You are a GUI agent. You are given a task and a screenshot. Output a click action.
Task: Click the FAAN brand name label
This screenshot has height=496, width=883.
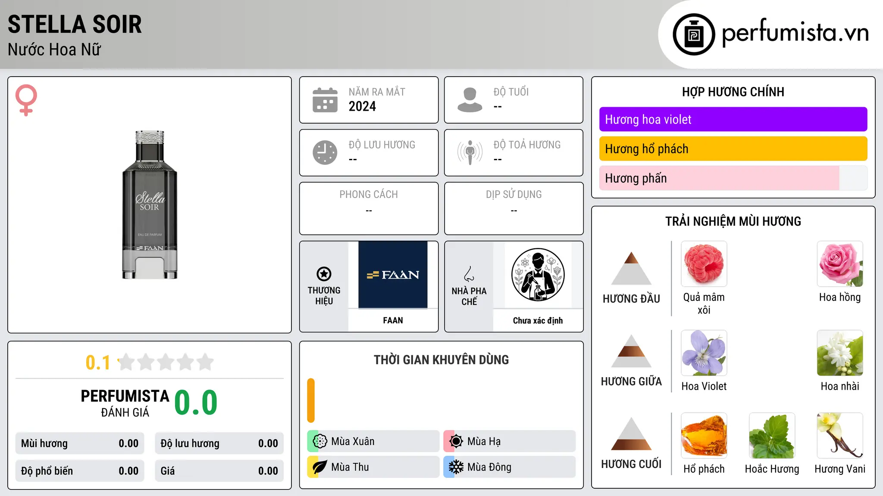coord(393,320)
